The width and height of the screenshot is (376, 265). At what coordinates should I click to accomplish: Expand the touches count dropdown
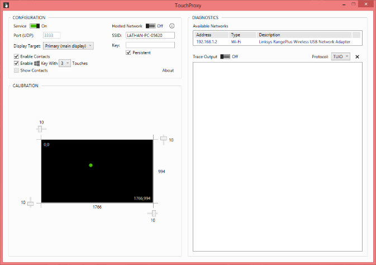(65, 63)
